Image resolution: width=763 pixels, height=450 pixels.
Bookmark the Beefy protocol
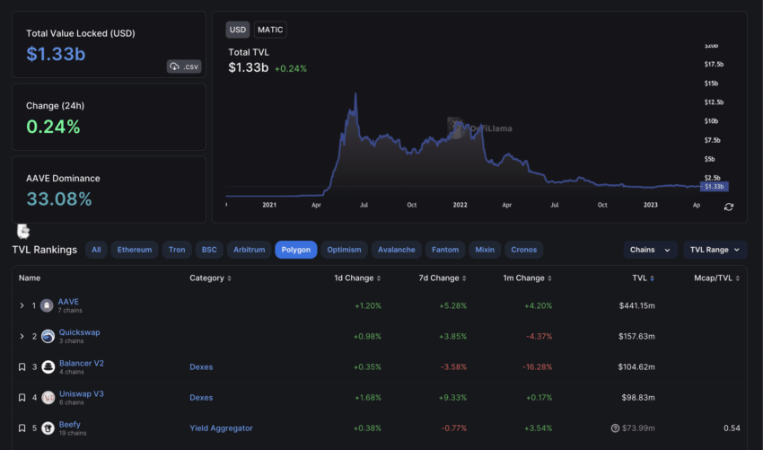pos(22,428)
